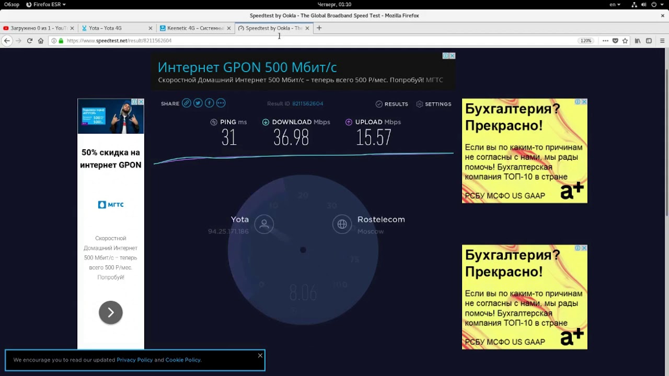Click the ping icon next to PING
This screenshot has height=376, width=669.
(x=213, y=122)
